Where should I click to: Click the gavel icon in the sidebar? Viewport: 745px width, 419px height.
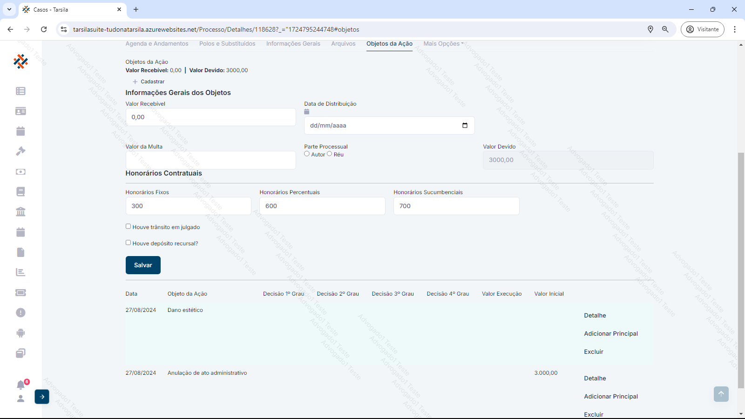(x=20, y=151)
